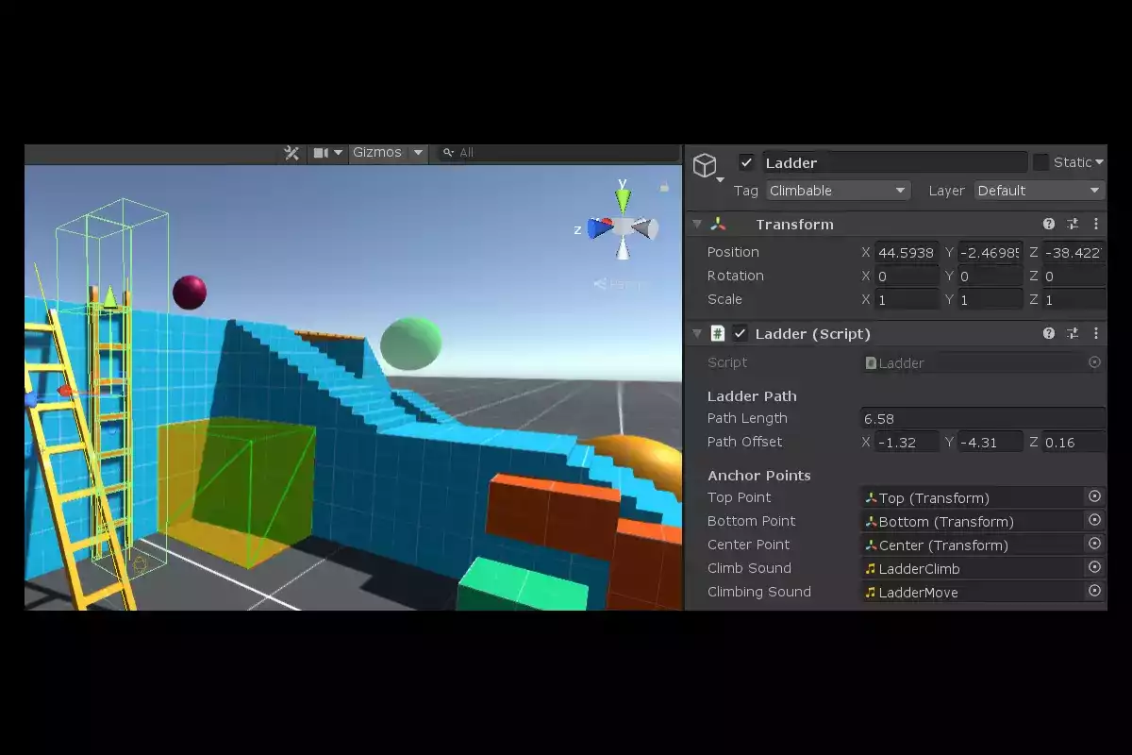Viewport: 1132px width, 755px height.
Task: Open object picker for Climb Sound
Action: point(1094,567)
